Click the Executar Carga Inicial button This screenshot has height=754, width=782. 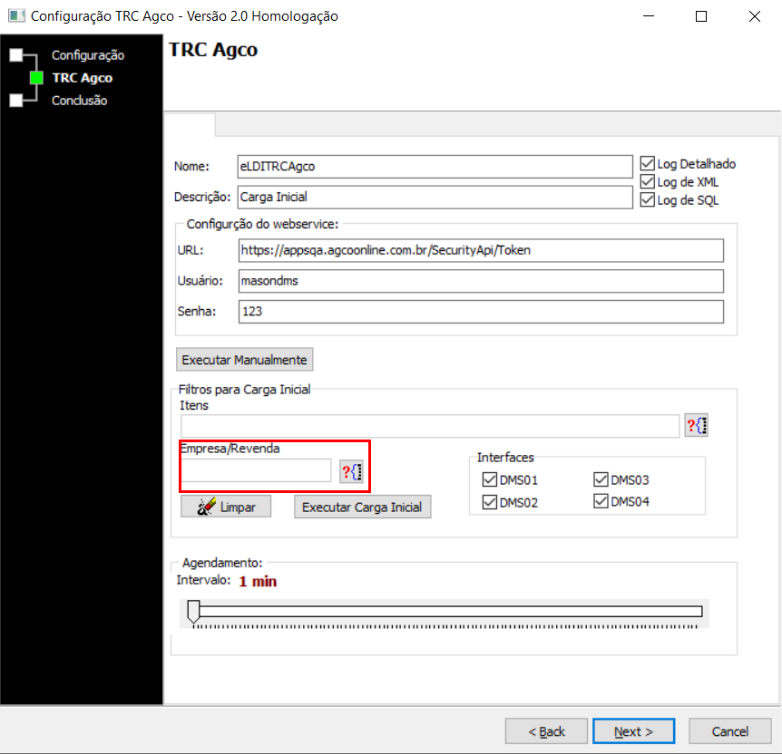pyautogui.click(x=362, y=507)
